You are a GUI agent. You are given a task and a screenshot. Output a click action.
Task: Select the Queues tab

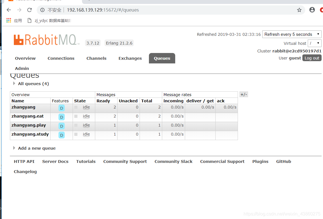click(x=162, y=58)
